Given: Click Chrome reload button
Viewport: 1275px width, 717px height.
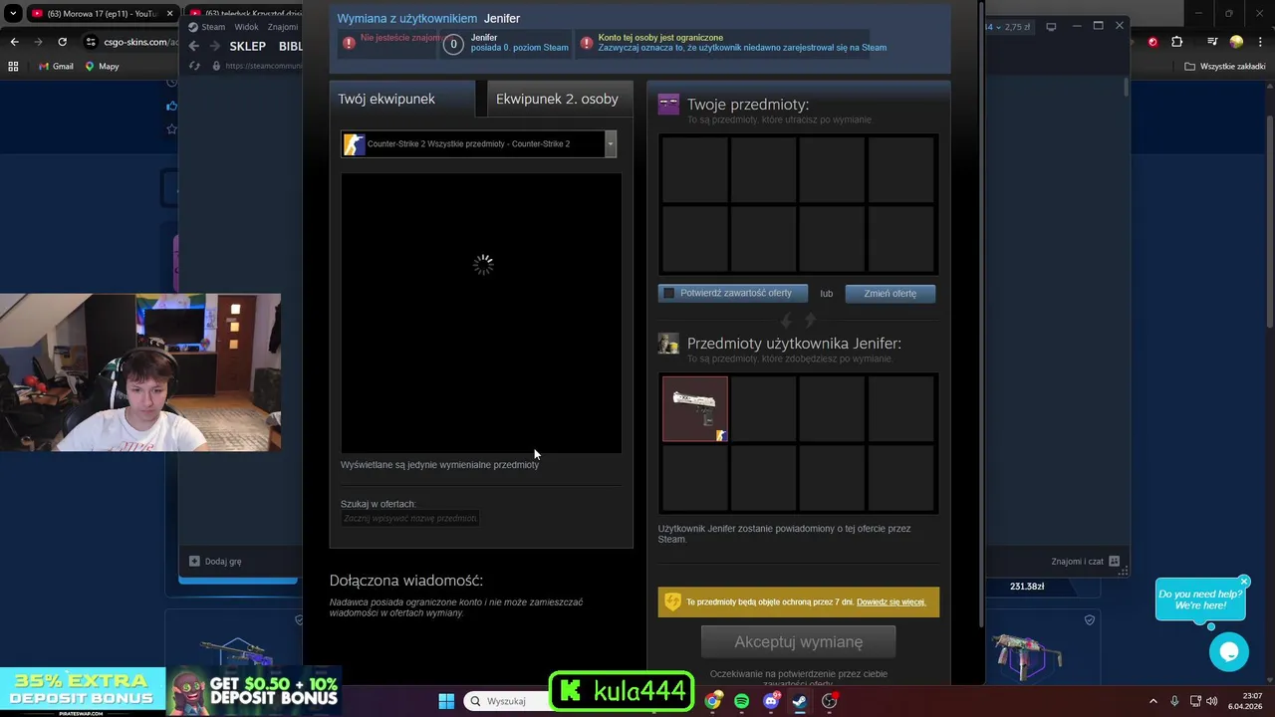Looking at the screenshot, I should (x=62, y=42).
